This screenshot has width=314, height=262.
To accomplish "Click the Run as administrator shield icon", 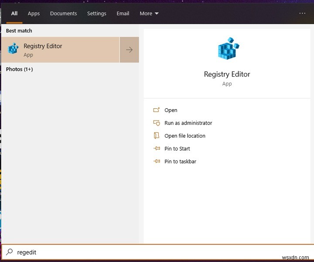I will [x=157, y=123].
